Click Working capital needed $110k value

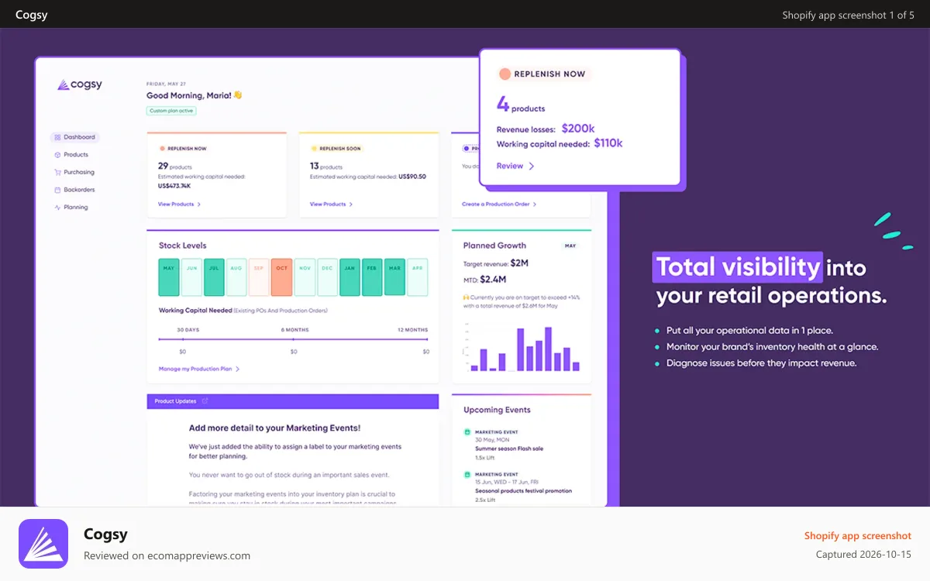(x=608, y=143)
